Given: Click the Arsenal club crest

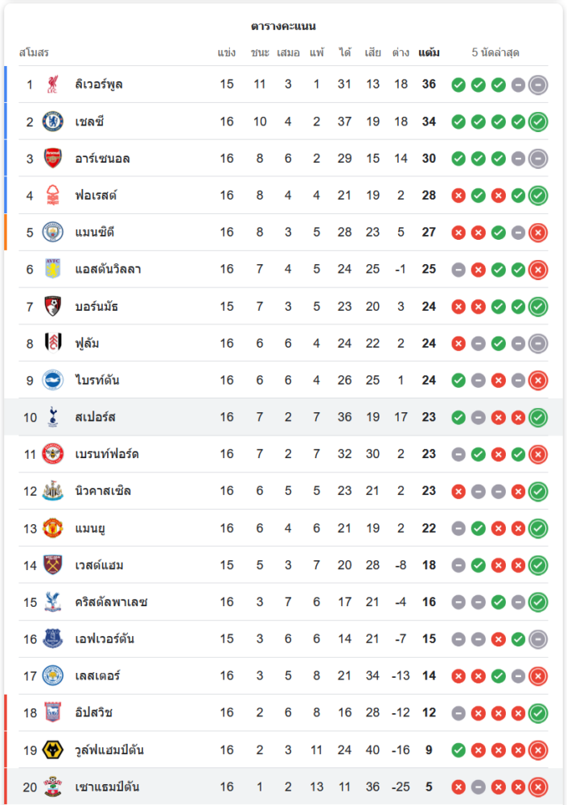Looking at the screenshot, I should pyautogui.click(x=53, y=159).
